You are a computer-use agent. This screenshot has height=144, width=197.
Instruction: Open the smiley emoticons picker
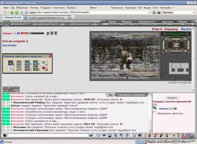click(x=134, y=135)
